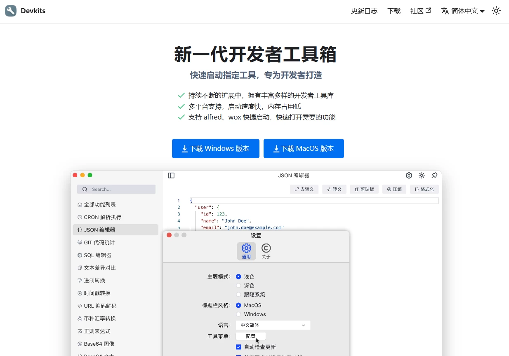Image resolution: width=509 pixels, height=356 pixels.
Task: Click the 下载 MacOS 版本 button
Action: tap(304, 149)
